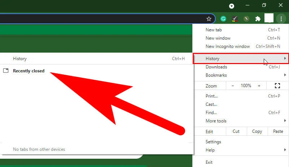Click the checkmark extension icon in toolbar
Viewport: 289px width, 167px height.
tap(235, 19)
